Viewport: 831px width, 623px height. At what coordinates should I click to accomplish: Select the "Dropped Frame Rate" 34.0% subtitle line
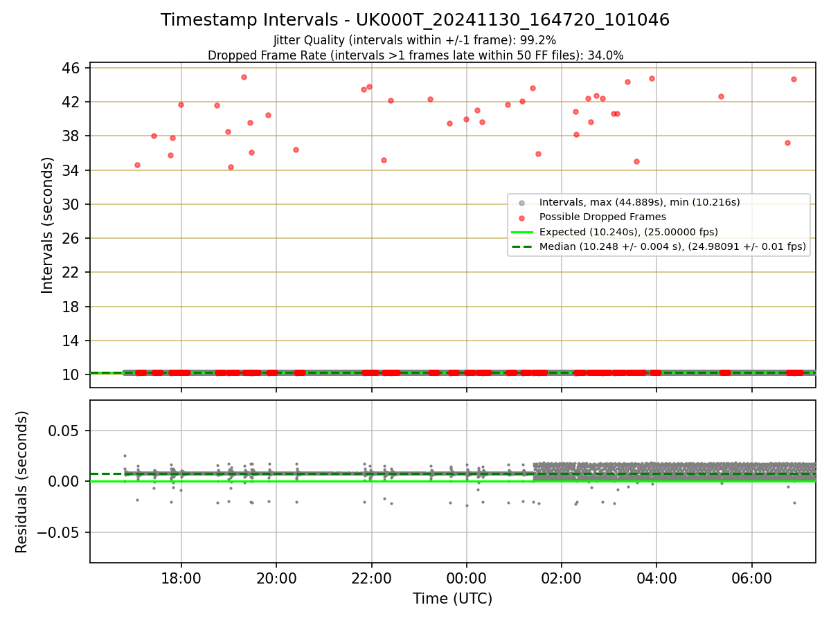coord(415,55)
